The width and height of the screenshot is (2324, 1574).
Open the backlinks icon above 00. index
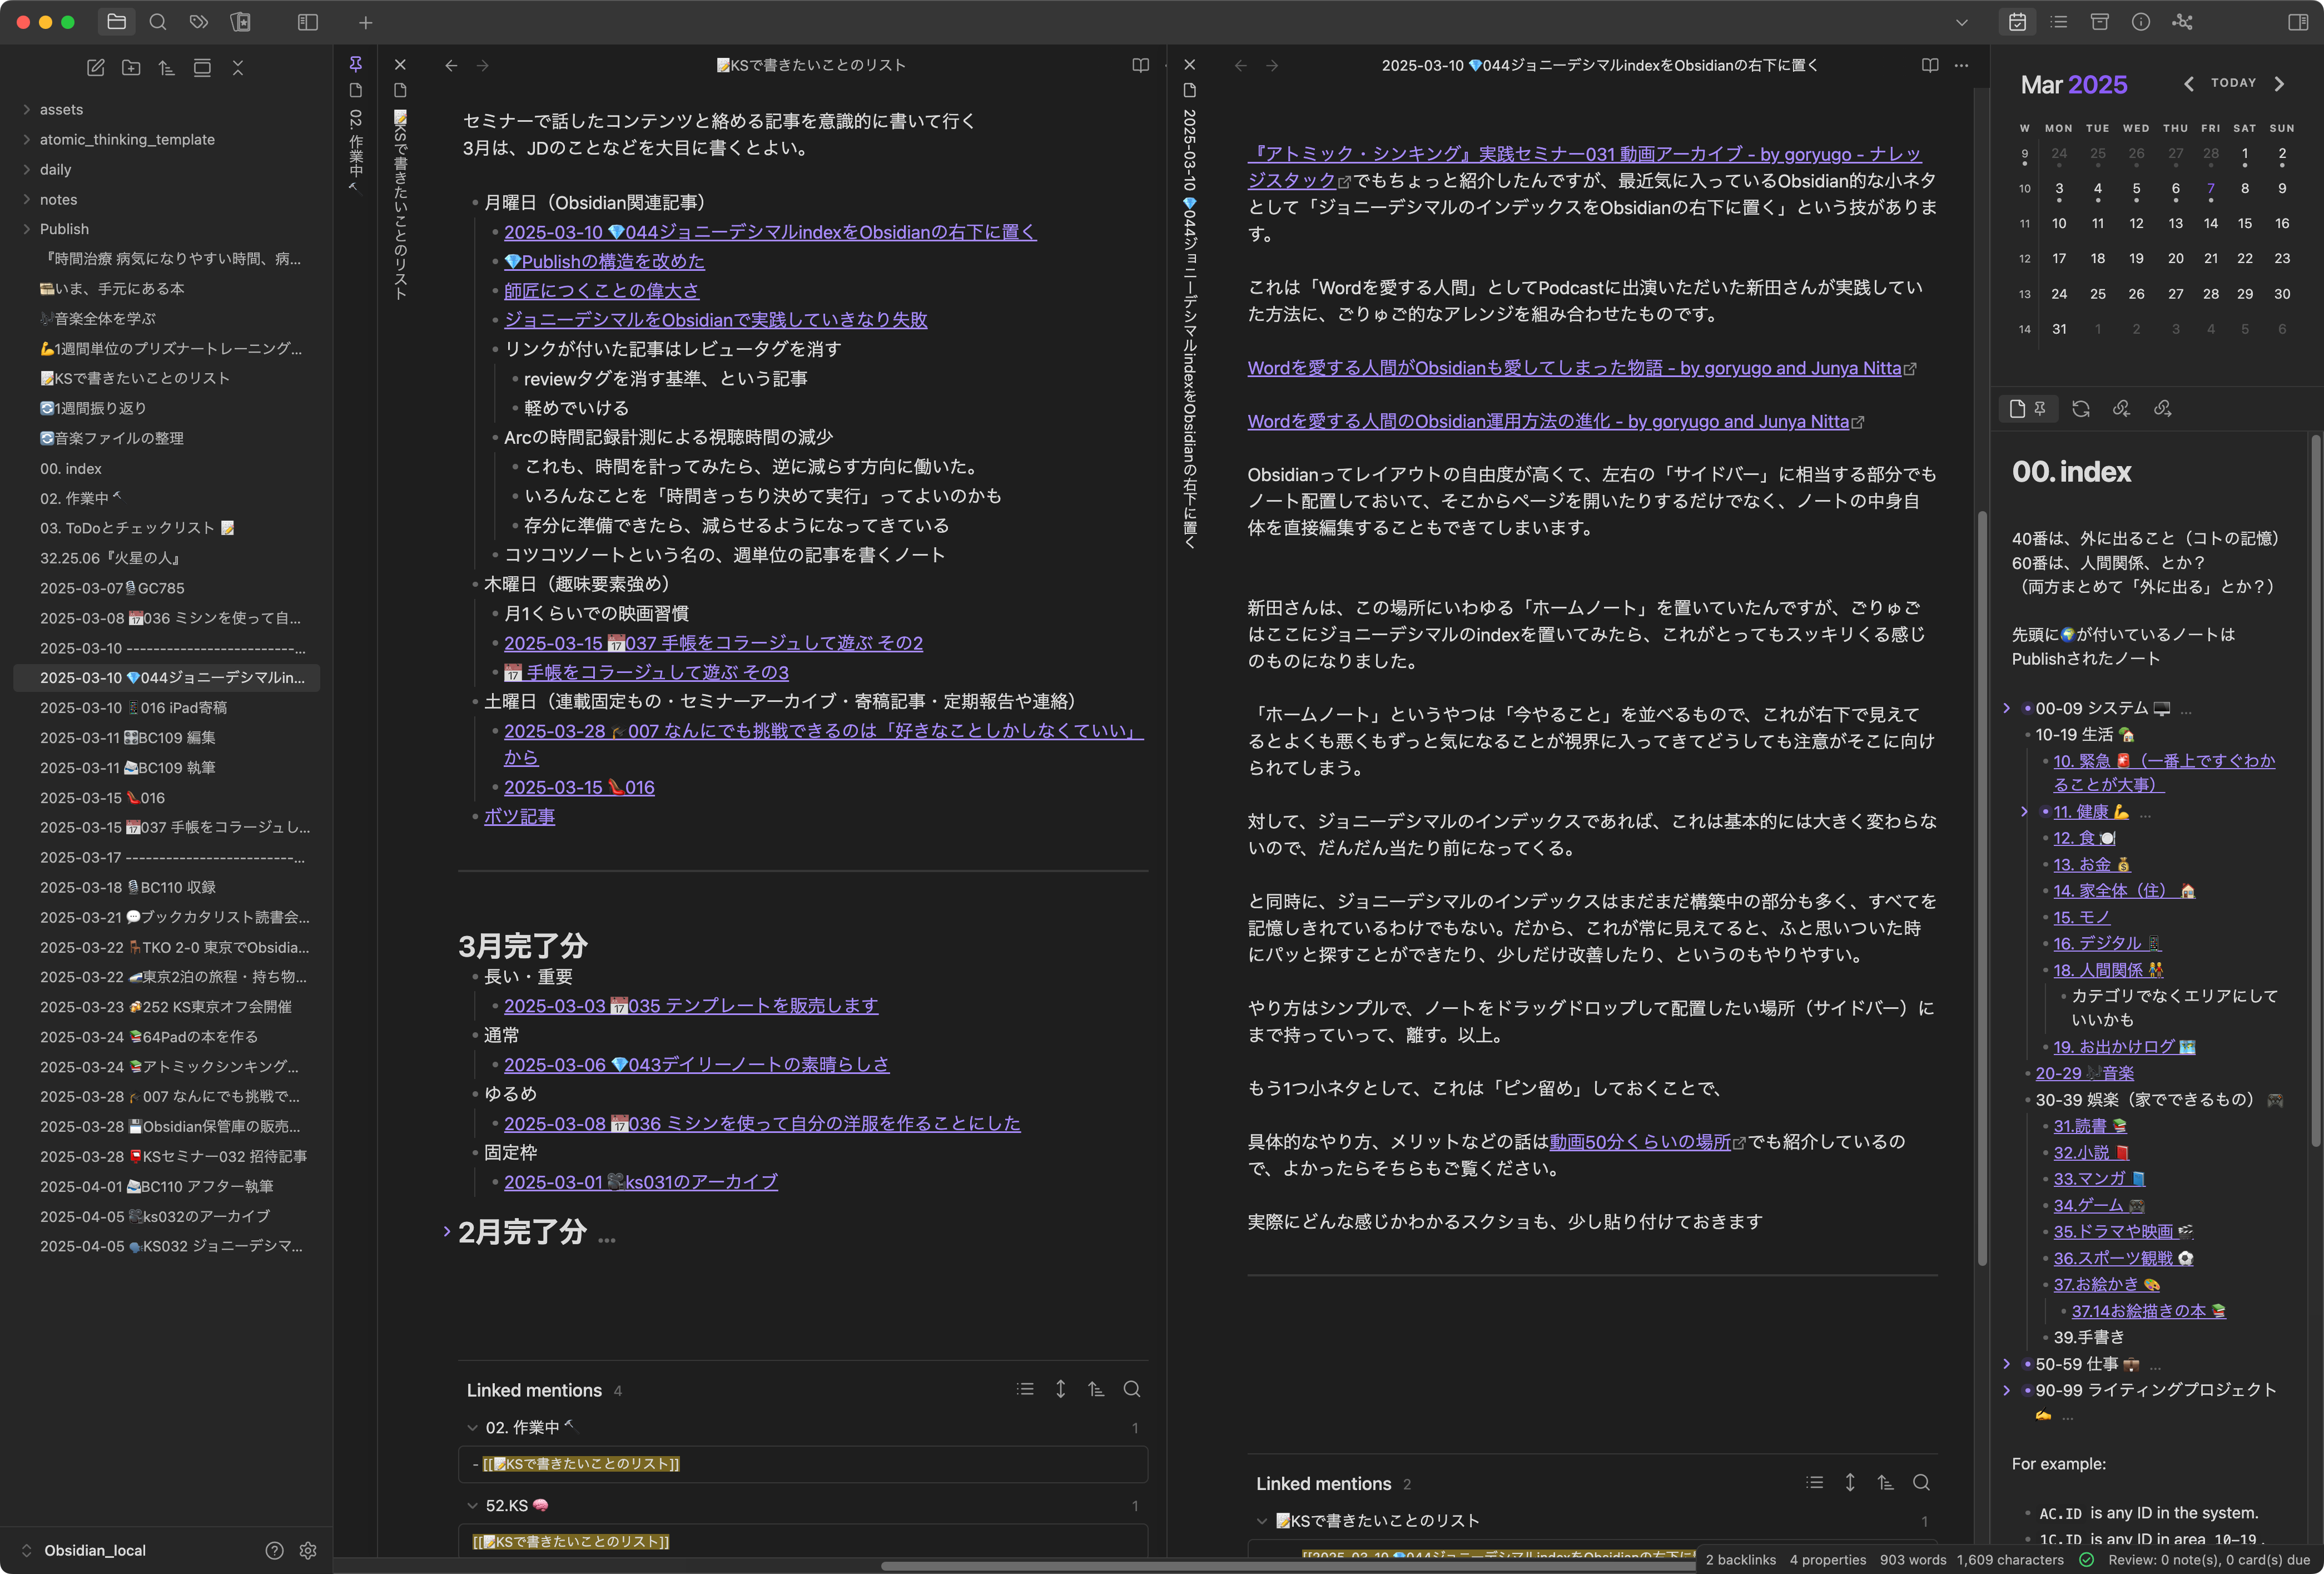[x=2121, y=408]
